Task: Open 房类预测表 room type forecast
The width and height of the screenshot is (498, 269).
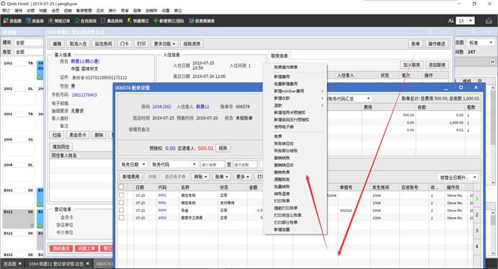Action: click(202, 21)
